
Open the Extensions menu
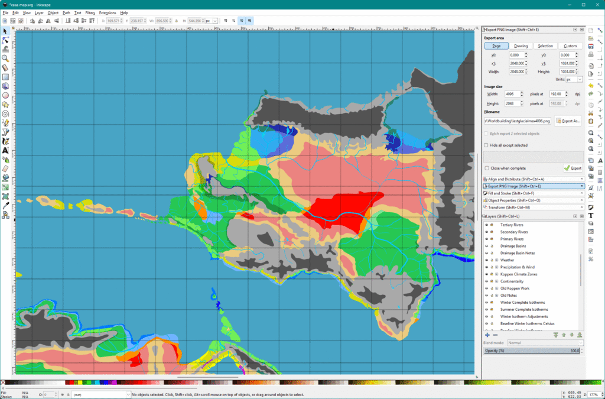tap(108, 13)
